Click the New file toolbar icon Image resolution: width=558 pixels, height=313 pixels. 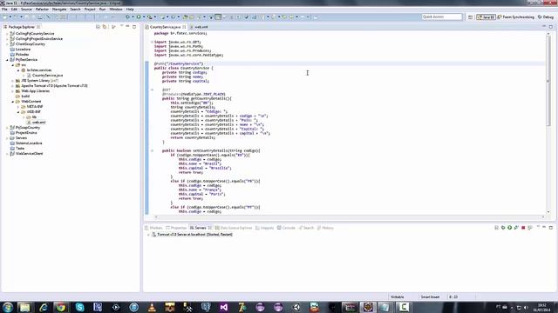tap(5, 17)
